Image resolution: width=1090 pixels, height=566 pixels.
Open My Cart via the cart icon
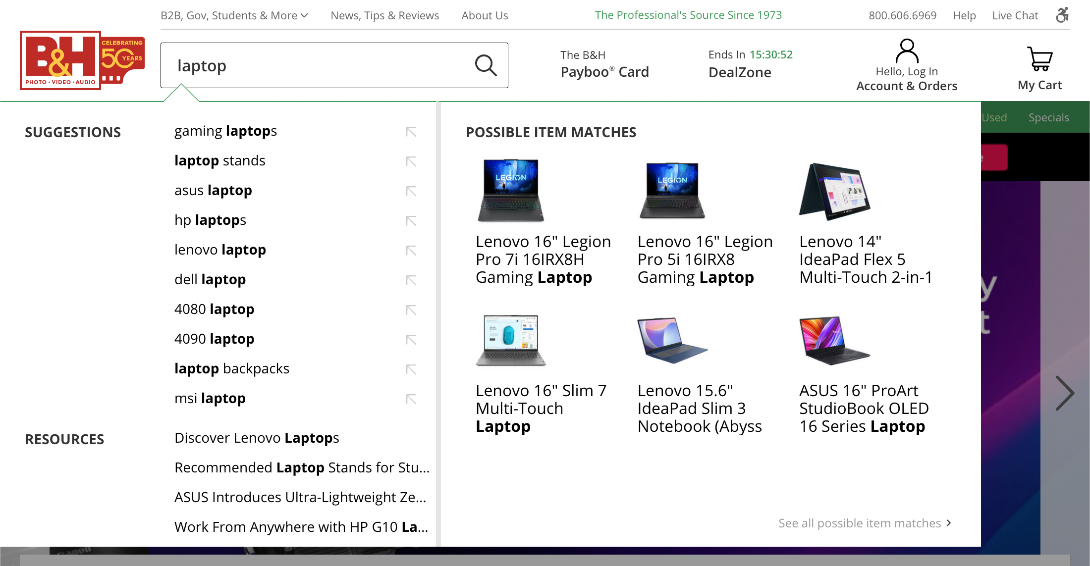(x=1039, y=59)
